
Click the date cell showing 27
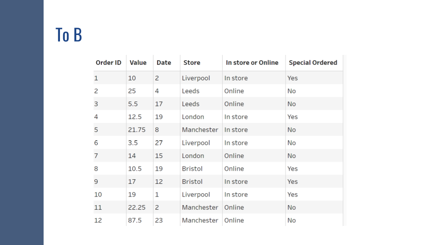pos(159,143)
